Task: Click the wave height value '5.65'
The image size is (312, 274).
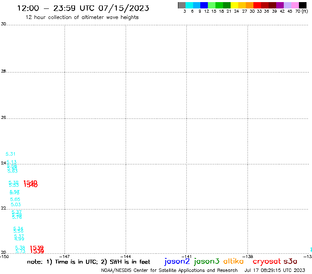Action: point(15,199)
